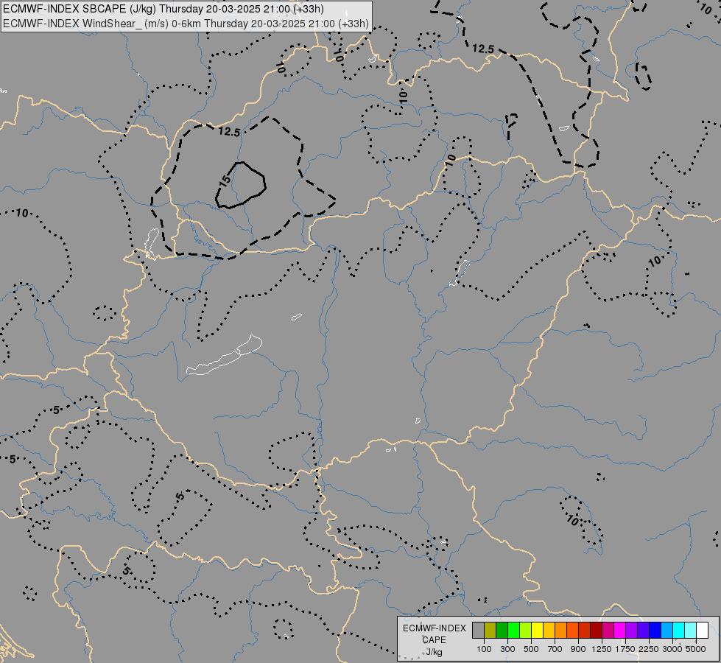Click the WindShear 0-6km title line

pyautogui.click(x=186, y=24)
